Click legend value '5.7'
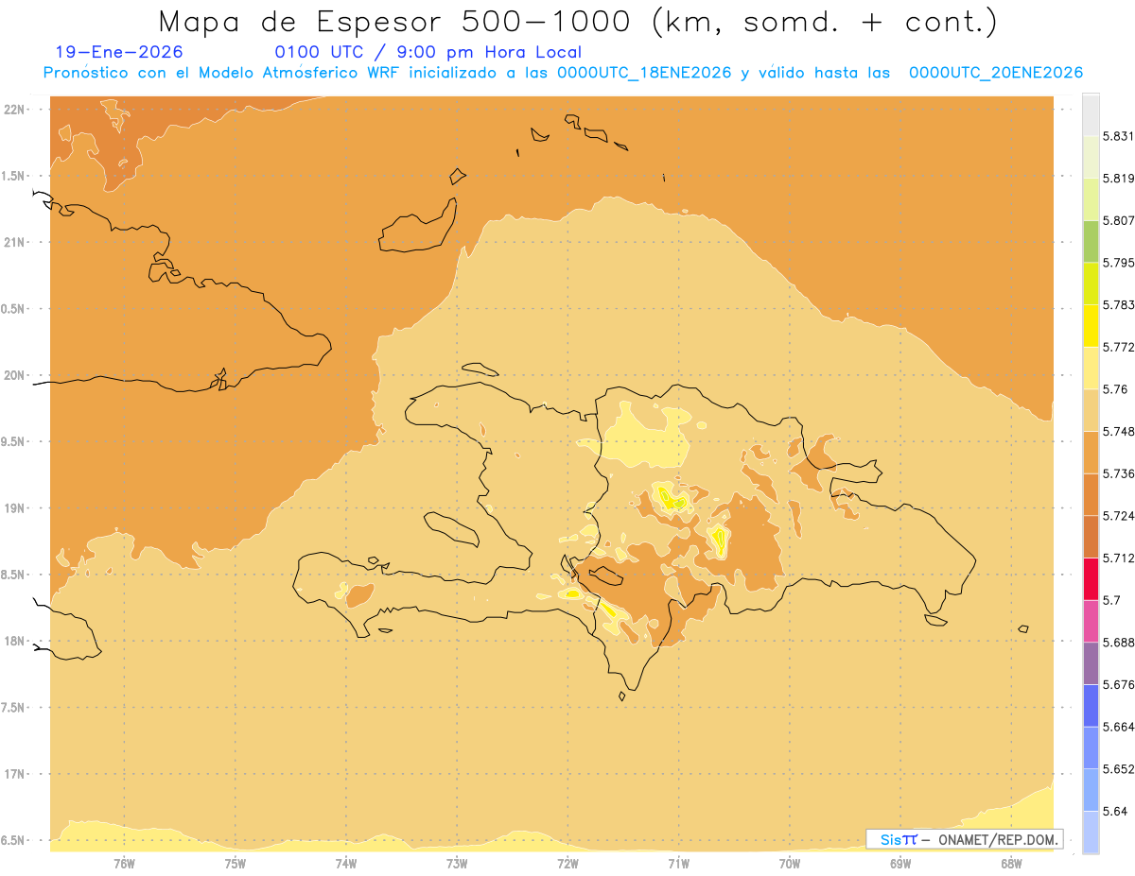 coord(1111,600)
